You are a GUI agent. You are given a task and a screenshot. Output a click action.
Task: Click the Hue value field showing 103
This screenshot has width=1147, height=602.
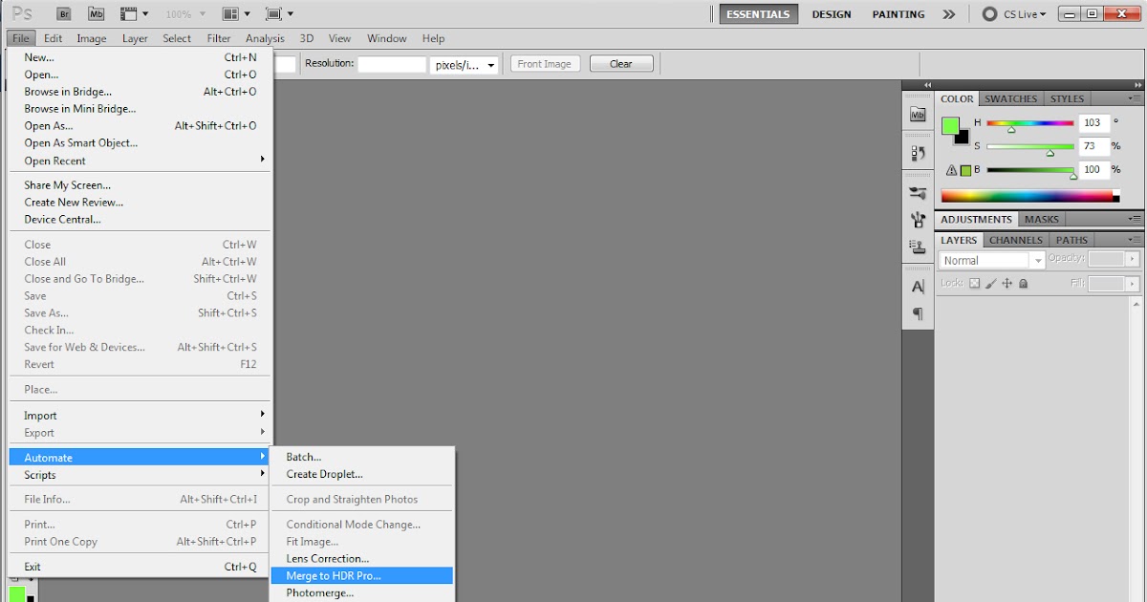point(1093,122)
